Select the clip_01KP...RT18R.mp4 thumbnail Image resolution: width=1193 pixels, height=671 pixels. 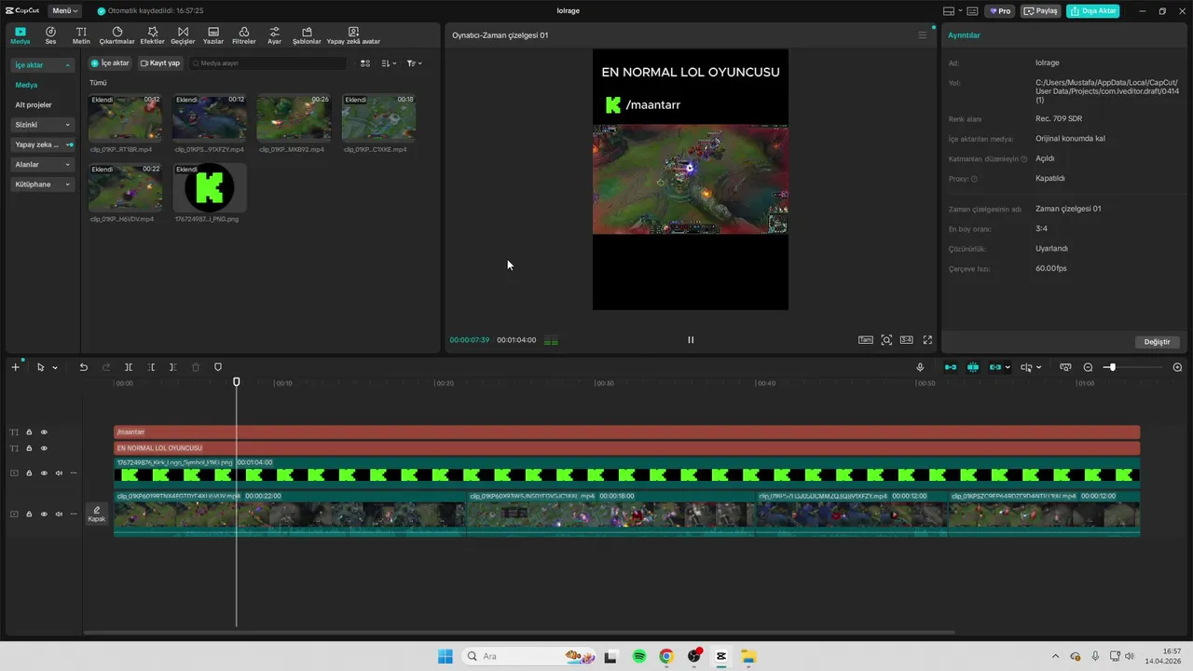125,117
